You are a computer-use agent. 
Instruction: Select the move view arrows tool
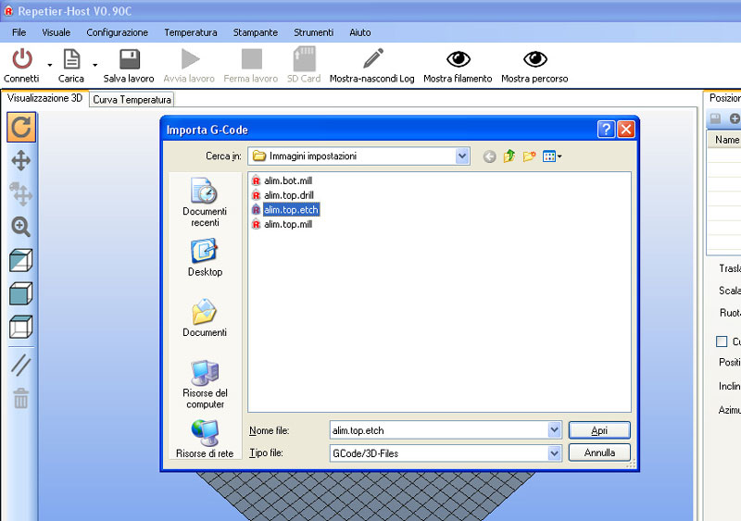click(21, 161)
